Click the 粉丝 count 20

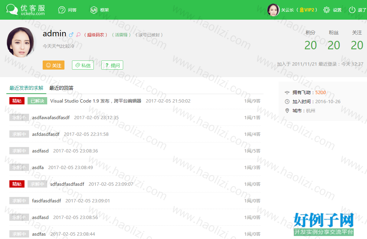tap(334, 45)
